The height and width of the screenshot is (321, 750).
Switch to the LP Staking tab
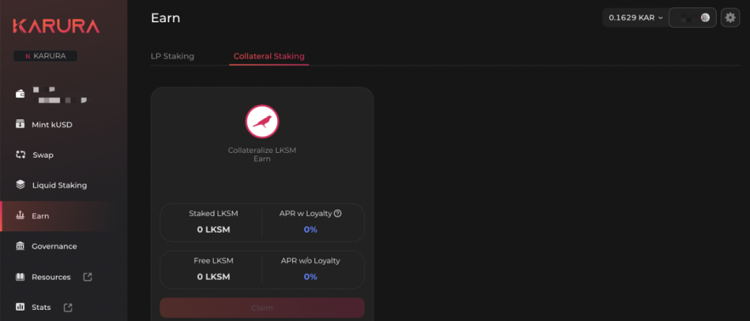[x=172, y=56]
